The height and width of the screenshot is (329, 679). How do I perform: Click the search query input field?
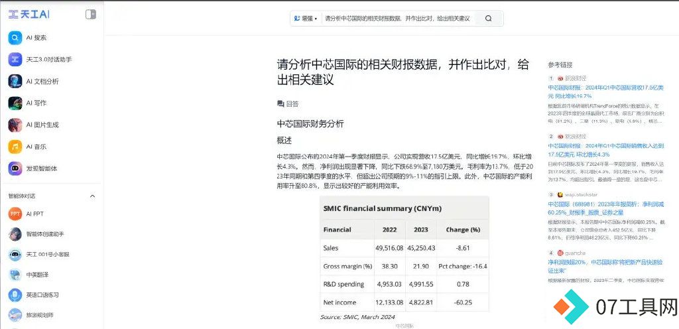(397, 19)
